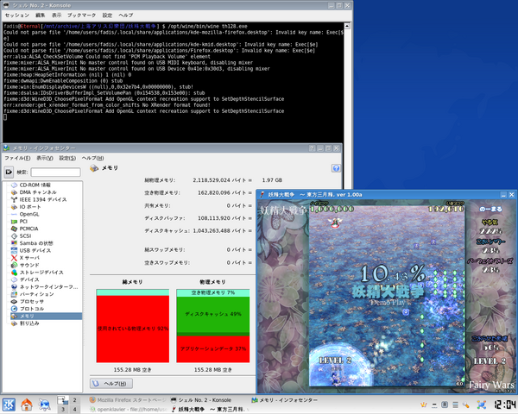This screenshot has height=414, width=518.
Task: Open Info Center ファイル(F) menu
Action: 17,158
